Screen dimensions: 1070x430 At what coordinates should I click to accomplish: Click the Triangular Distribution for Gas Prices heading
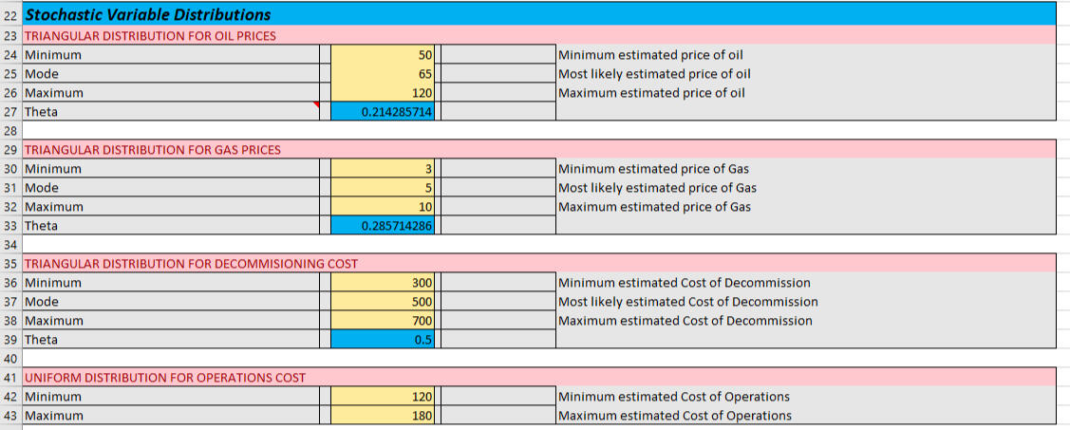pos(152,150)
